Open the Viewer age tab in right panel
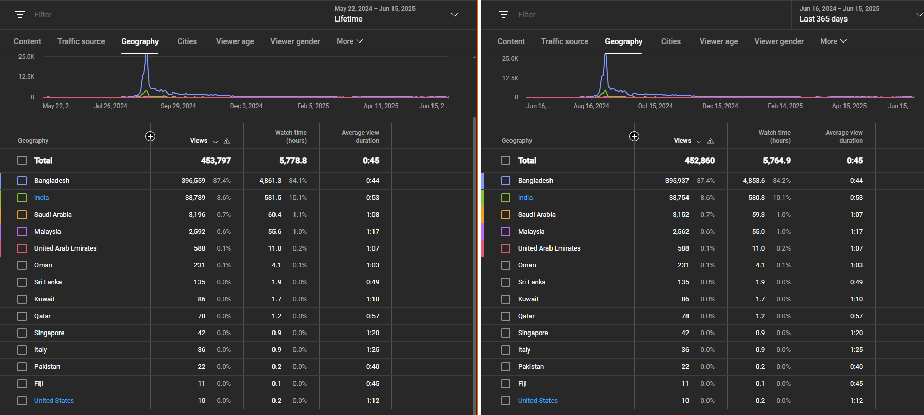Image resolution: width=924 pixels, height=415 pixels. pyautogui.click(x=718, y=42)
